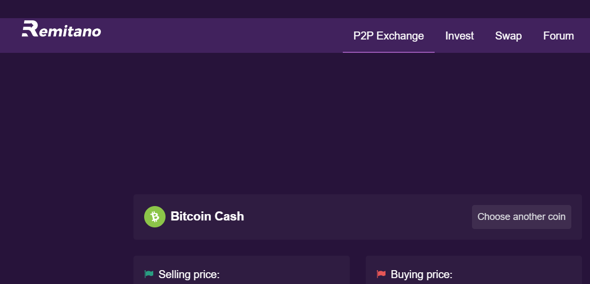
Task: Click the Remitano logo
Action: click(x=61, y=29)
